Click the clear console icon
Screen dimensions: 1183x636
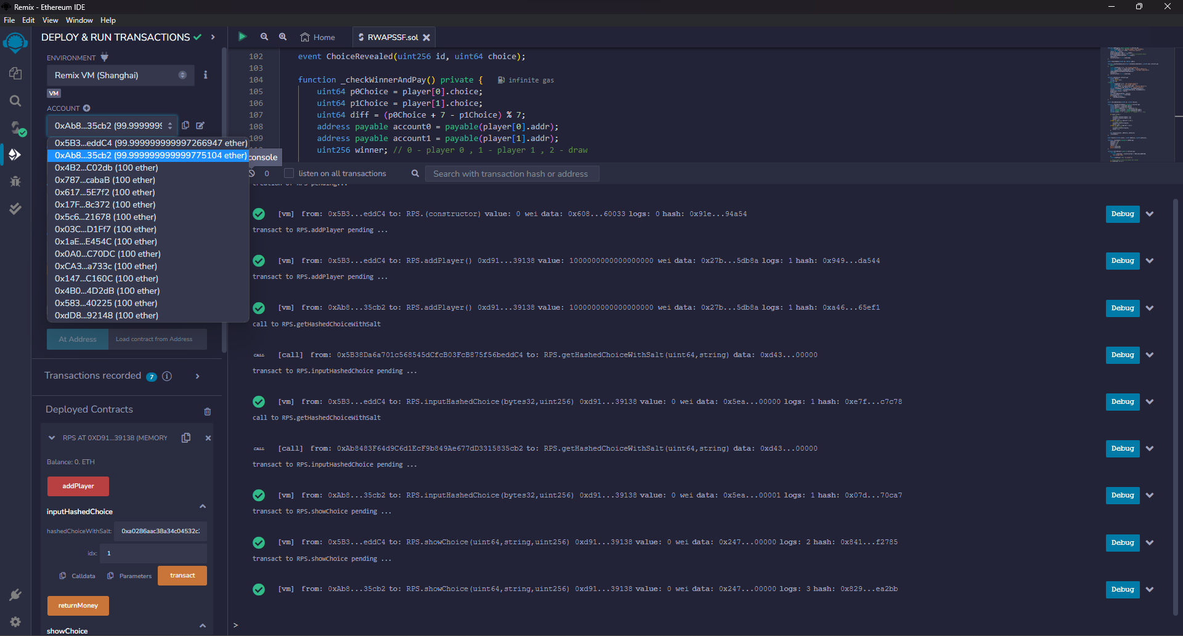pyautogui.click(x=251, y=174)
